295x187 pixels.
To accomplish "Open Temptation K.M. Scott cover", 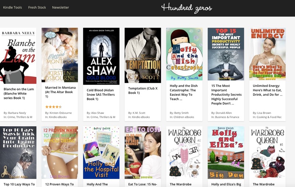I will pyautogui.click(x=143, y=55).
